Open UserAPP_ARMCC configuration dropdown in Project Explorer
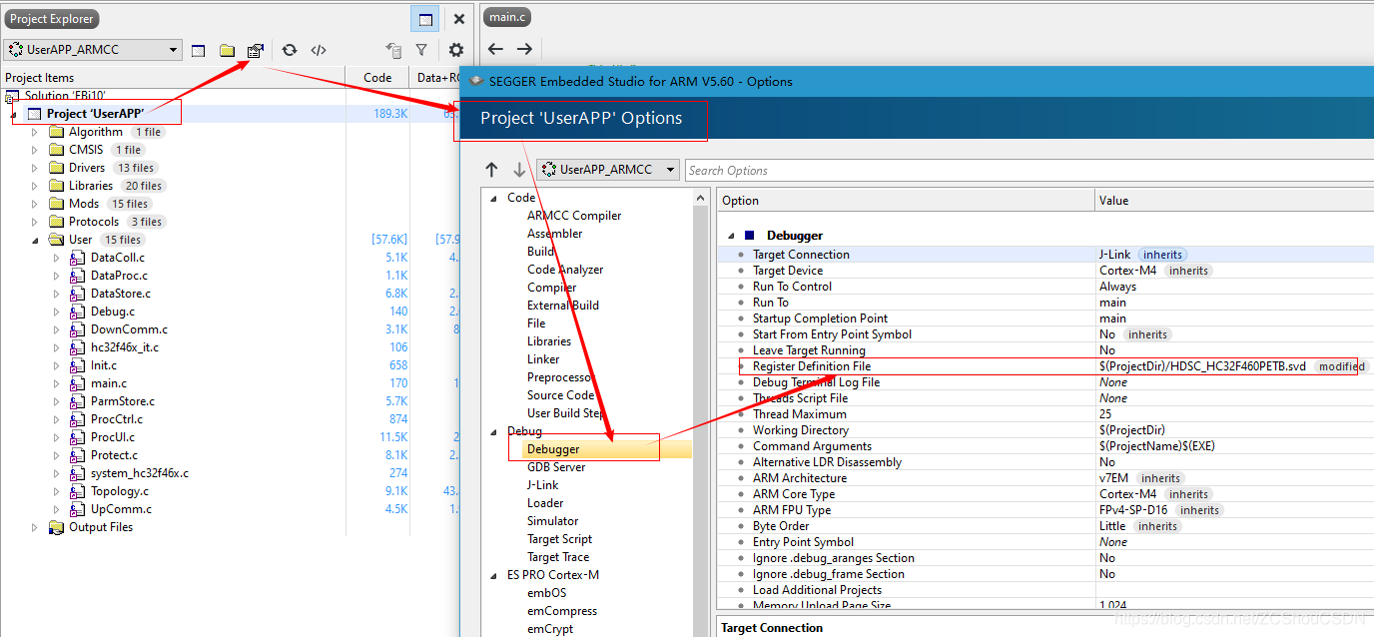This screenshot has width=1374, height=637. click(92, 50)
